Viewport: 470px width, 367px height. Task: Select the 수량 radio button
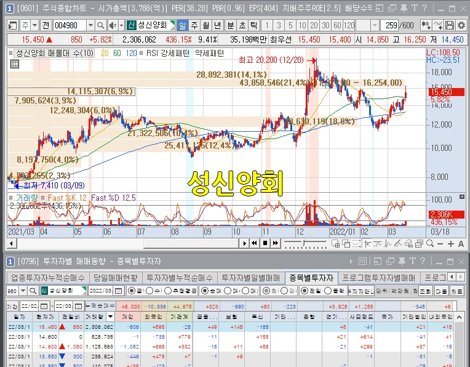coord(149,291)
